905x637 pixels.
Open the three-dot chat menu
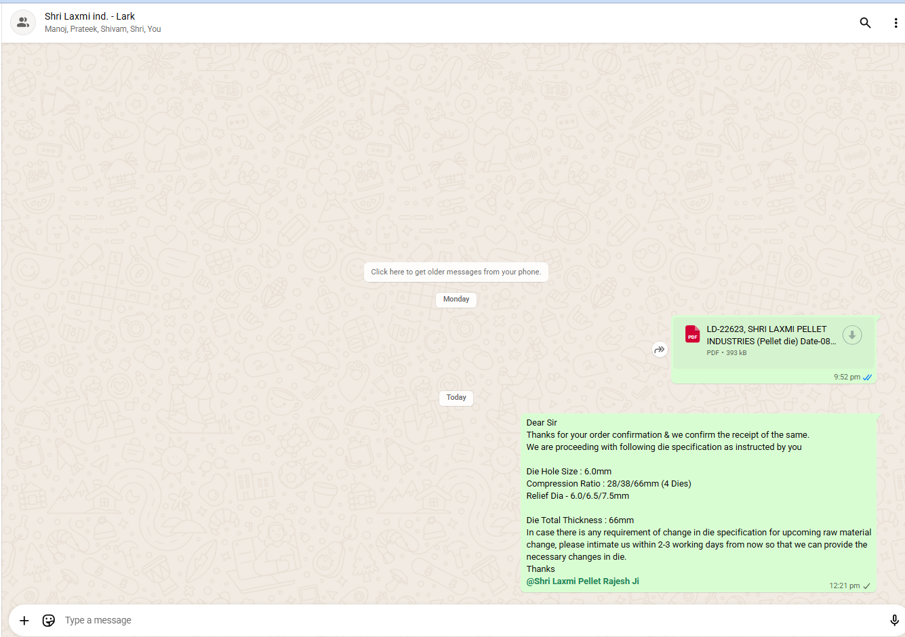click(x=896, y=23)
